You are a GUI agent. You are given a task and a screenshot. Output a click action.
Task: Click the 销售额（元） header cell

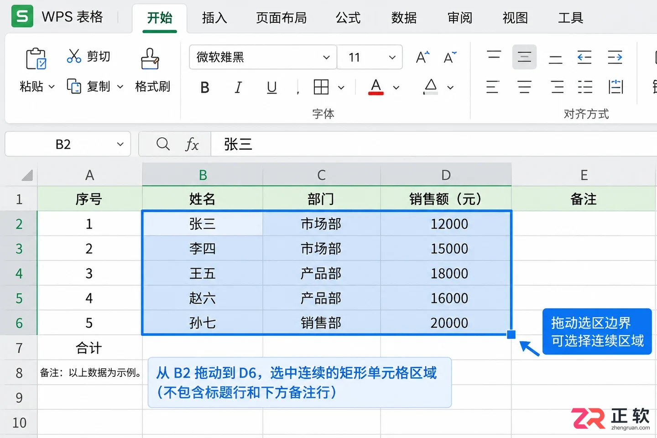click(x=446, y=199)
